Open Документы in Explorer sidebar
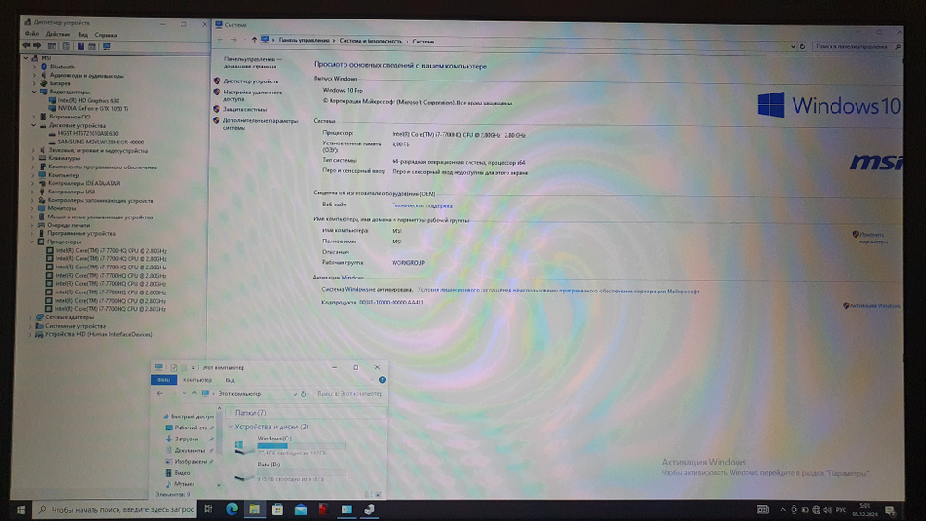This screenshot has width=926, height=521. point(189,450)
